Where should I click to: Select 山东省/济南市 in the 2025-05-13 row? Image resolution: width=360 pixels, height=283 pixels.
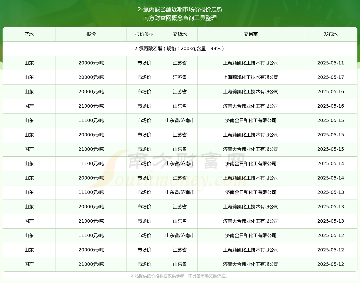[x=180, y=192]
